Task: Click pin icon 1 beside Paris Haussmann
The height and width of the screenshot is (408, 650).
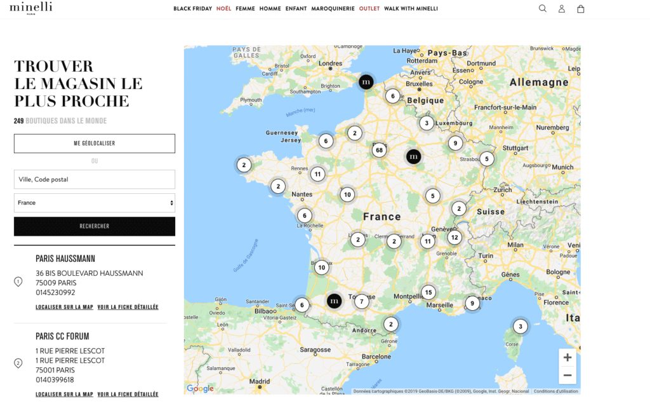Action: pyautogui.click(x=18, y=282)
